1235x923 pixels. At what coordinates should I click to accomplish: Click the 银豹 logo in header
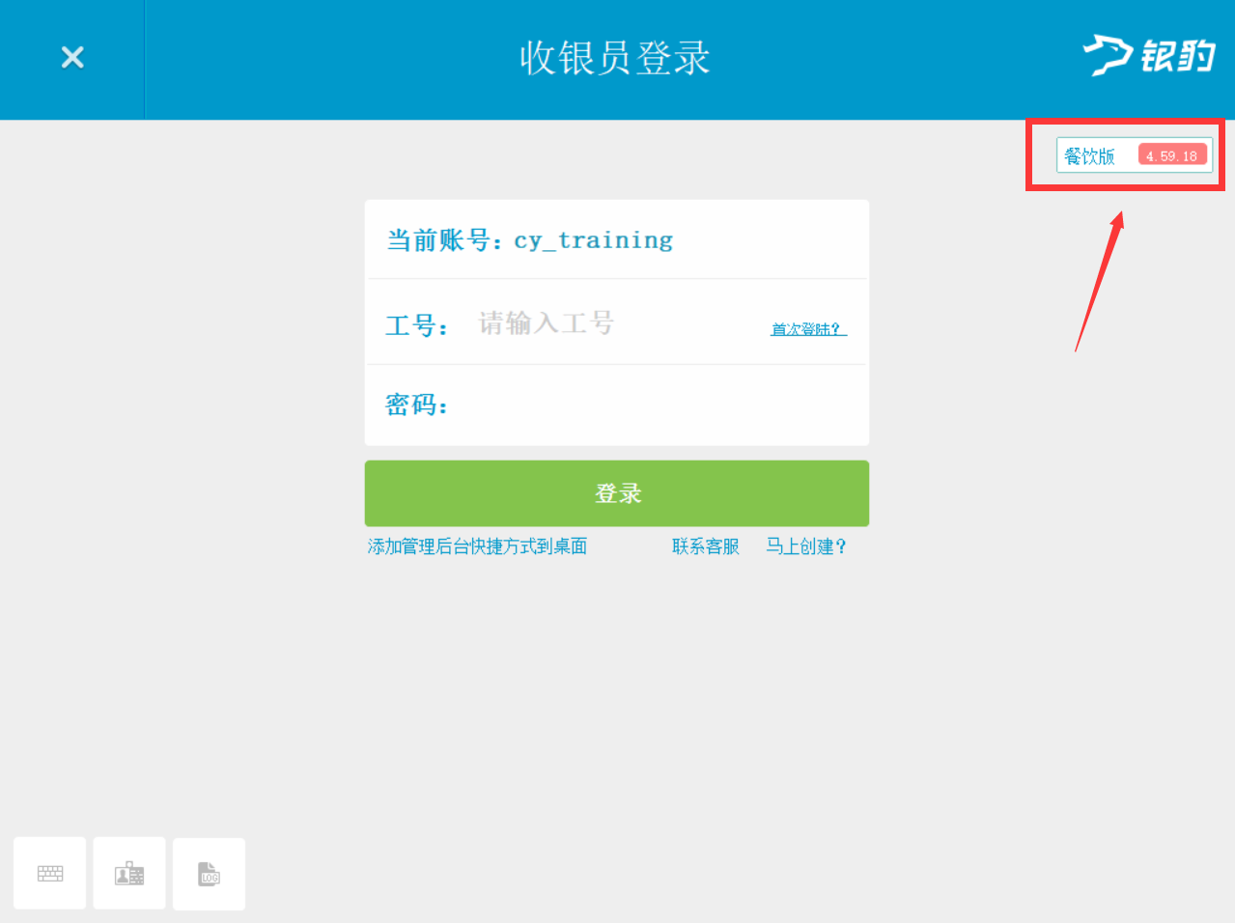1149,55
